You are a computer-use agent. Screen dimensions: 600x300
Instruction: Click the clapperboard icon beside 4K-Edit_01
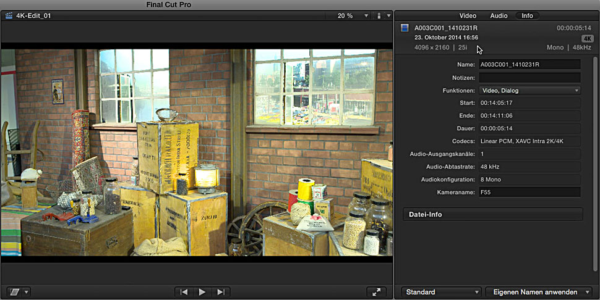(9, 15)
